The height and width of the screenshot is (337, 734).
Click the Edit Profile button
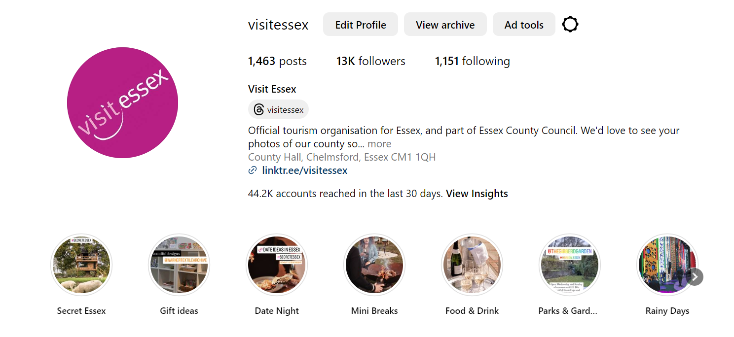[x=361, y=25]
